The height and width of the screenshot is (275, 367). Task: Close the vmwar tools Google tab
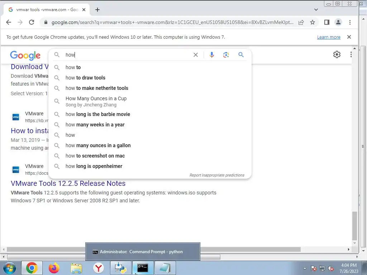click(84, 10)
